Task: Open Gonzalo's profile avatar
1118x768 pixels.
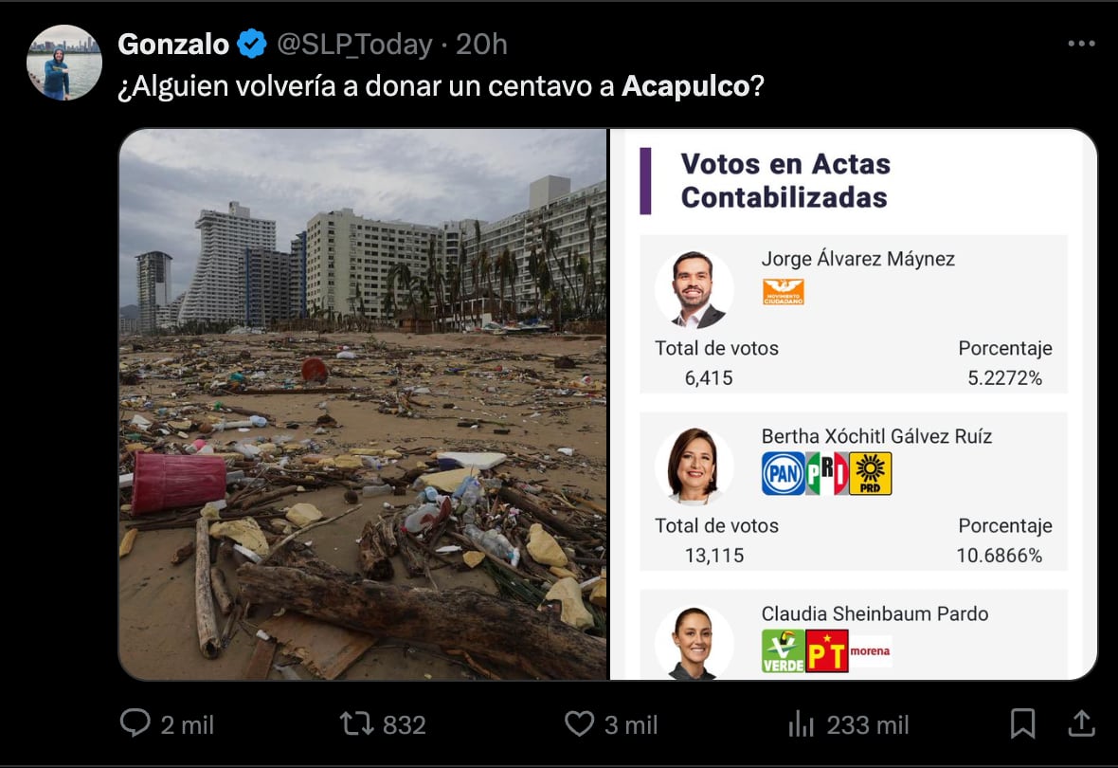Action: tap(64, 63)
